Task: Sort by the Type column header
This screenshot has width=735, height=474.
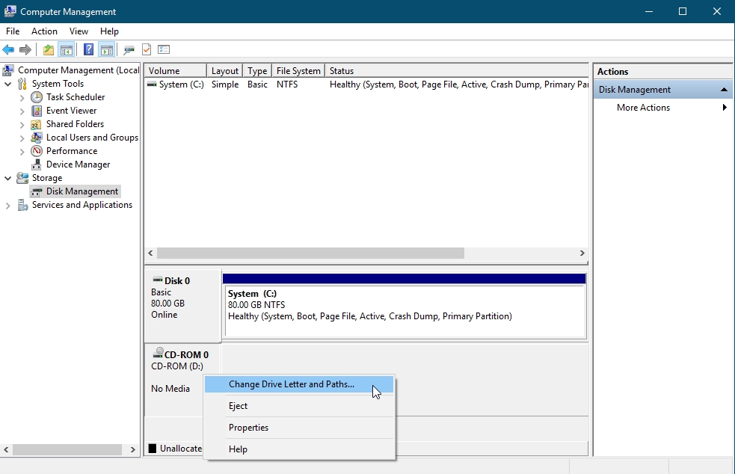Action: tap(257, 71)
